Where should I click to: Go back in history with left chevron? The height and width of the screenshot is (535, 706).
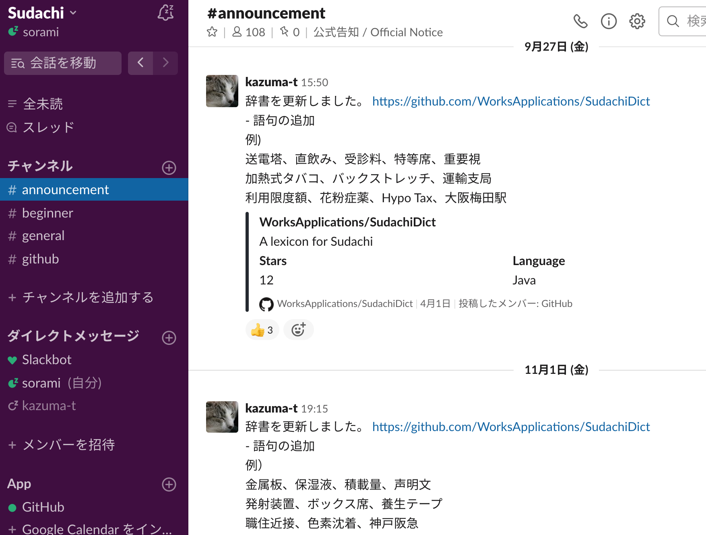(140, 63)
